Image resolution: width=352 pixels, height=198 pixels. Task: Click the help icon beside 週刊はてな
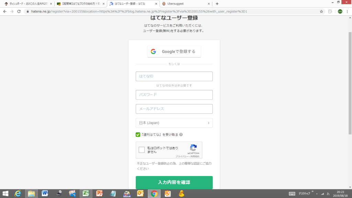(x=181, y=134)
